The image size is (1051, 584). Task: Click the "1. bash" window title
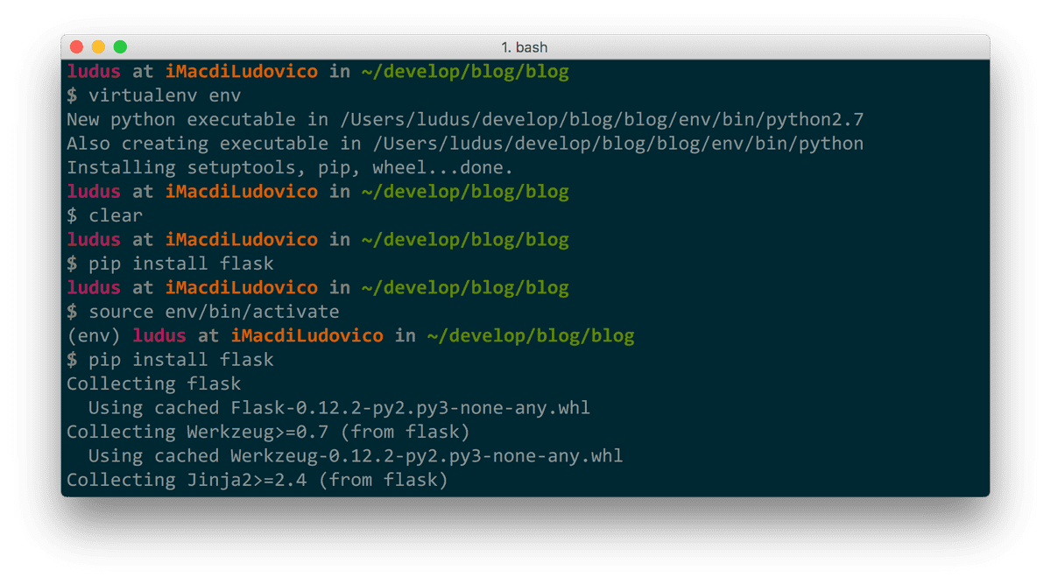click(525, 47)
